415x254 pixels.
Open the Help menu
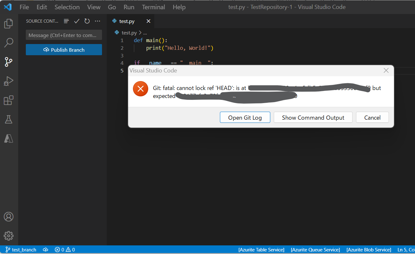coord(179,7)
